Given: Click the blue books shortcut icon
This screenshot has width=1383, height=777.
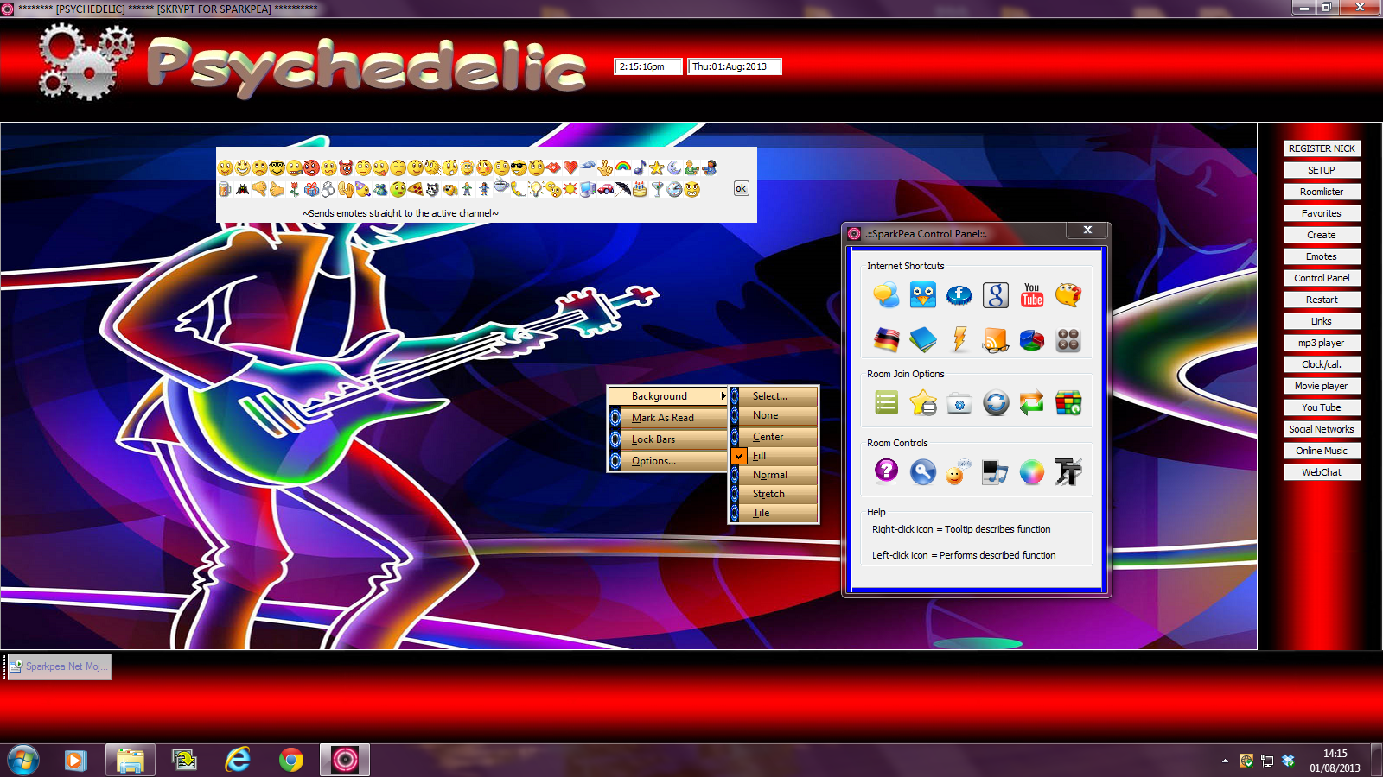Looking at the screenshot, I should point(923,339).
